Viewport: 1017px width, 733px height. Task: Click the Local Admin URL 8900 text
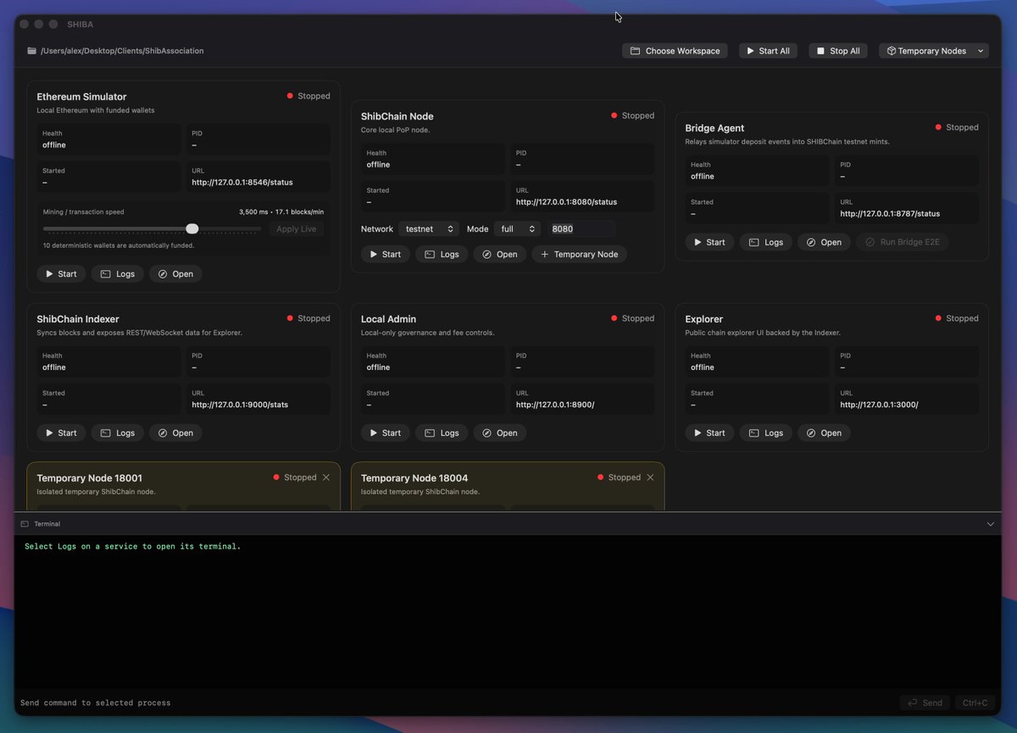(555, 405)
